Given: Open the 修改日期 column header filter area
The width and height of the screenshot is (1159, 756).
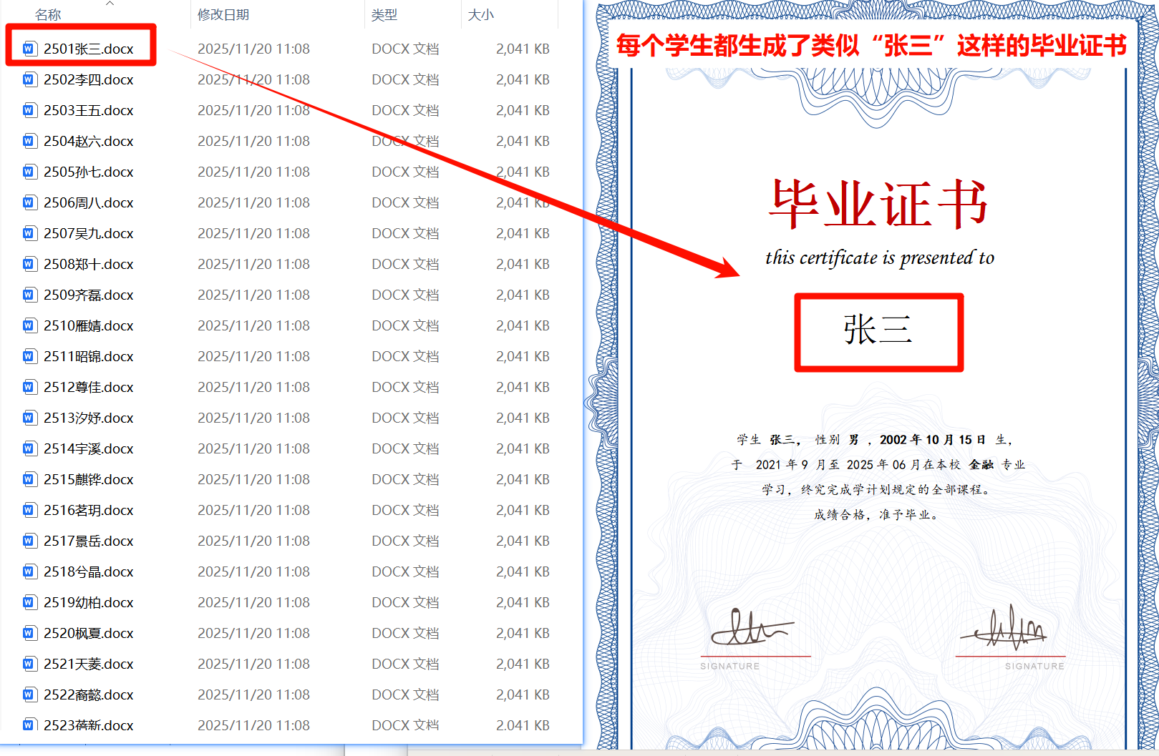Looking at the screenshot, I should 223,14.
